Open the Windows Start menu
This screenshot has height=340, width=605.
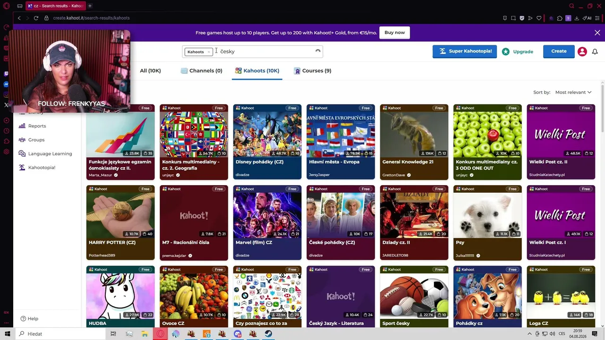coord(7,334)
